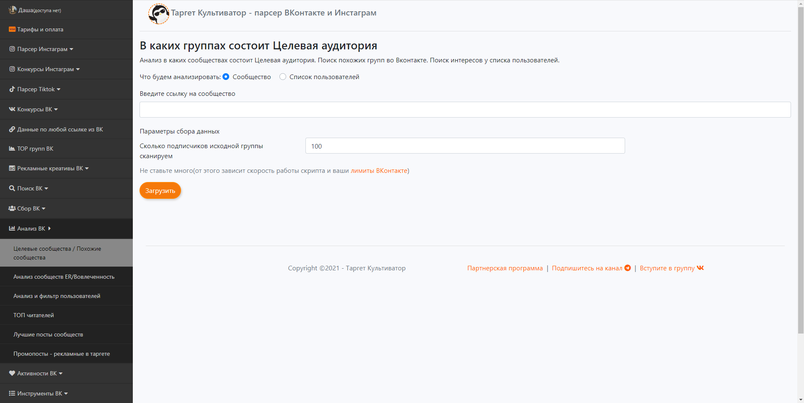Expand the Парсер Инстаграм dropdown arrow
The image size is (804, 403).
point(71,49)
